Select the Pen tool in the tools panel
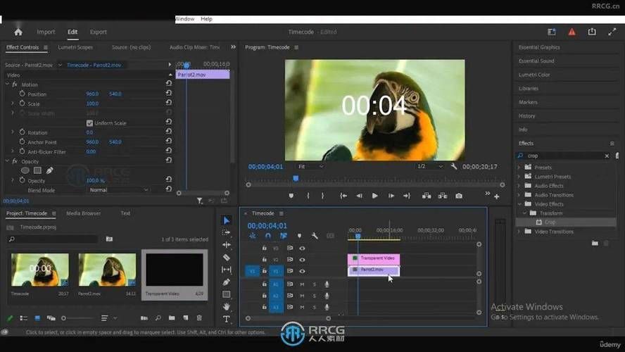The height and width of the screenshot is (352, 625). coord(227,282)
